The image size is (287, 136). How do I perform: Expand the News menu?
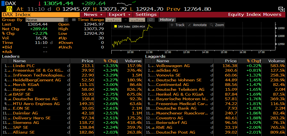click(x=93, y=15)
